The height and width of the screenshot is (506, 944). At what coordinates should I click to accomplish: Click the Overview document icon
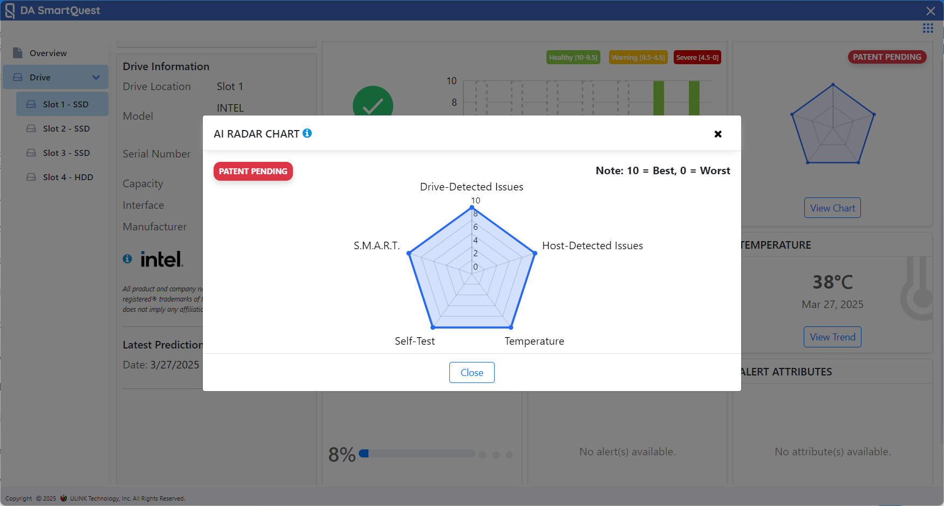(x=18, y=53)
